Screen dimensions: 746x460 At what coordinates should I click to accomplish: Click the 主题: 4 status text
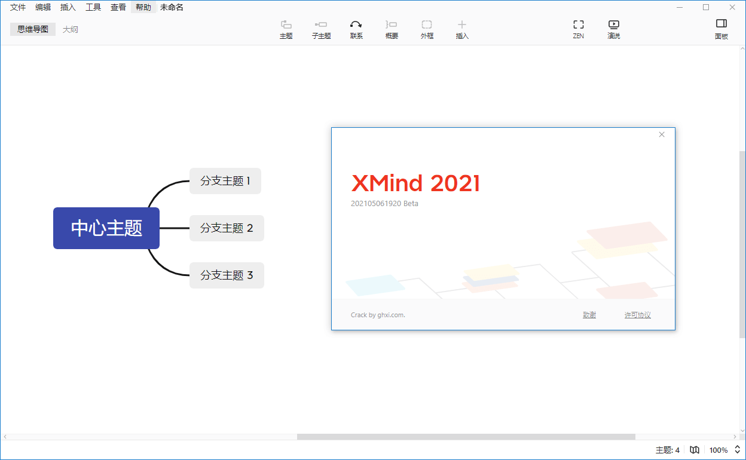(x=668, y=450)
